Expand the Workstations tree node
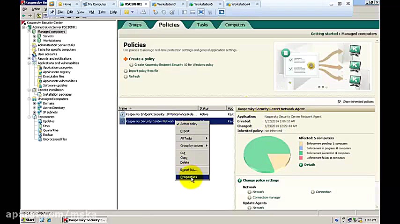400x224 pixels. pos(35,41)
